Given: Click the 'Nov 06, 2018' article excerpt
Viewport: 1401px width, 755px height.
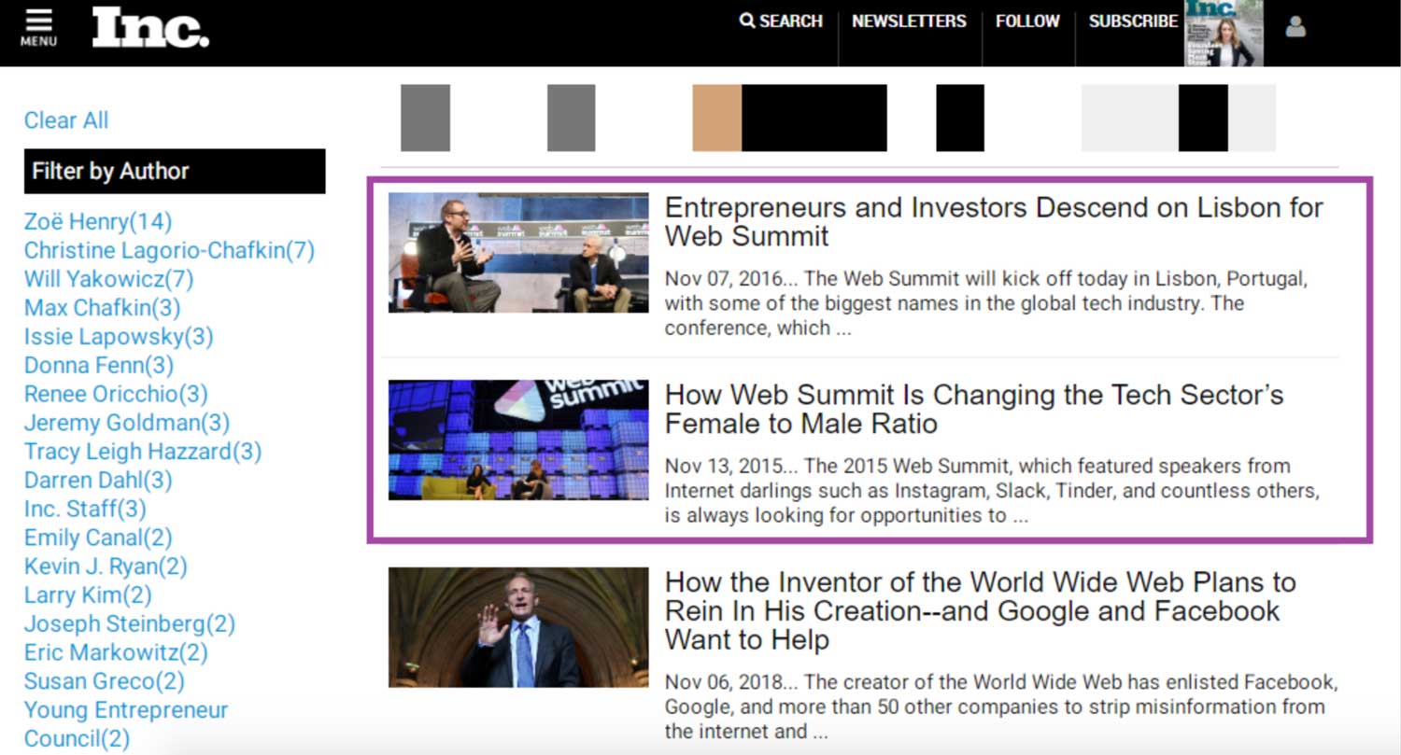Looking at the screenshot, I should click(1001, 706).
